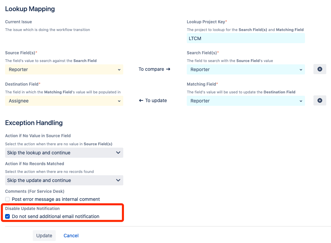Click the Cancel link
The height and width of the screenshot is (243, 331).
pos(71,236)
